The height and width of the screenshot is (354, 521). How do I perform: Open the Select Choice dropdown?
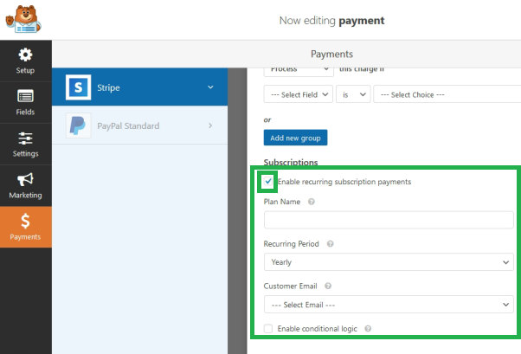pyautogui.click(x=447, y=94)
